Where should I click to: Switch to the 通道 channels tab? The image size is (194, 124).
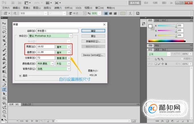point(157,50)
